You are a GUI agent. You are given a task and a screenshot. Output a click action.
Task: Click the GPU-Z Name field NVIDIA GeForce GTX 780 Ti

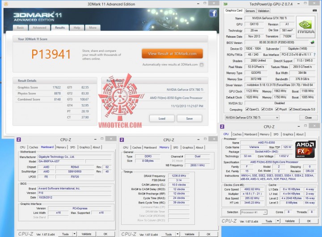point(269,18)
